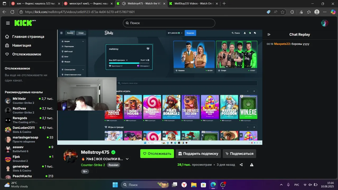Open Windows Start menu

tap(115, 185)
